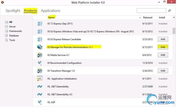Switch to the Spotlight tab
This screenshot has height=107, width=176.
pos(13,11)
